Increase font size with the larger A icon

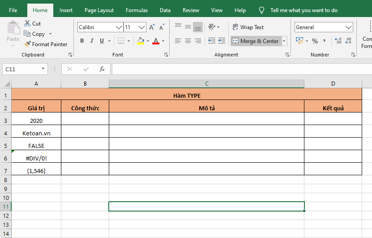click(x=152, y=27)
